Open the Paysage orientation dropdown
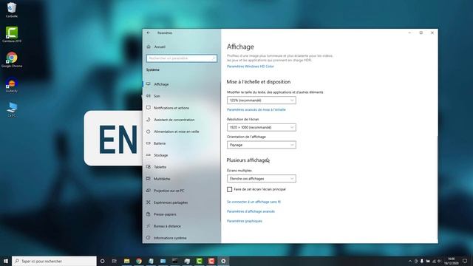Image resolution: width=473 pixels, height=266 pixels. 261,145
